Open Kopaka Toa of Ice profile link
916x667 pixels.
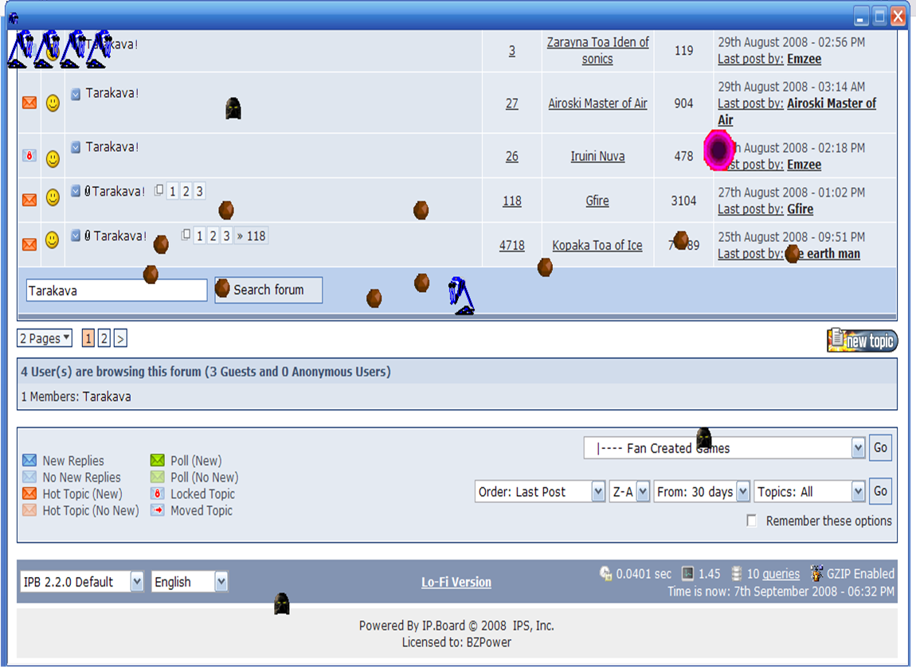(597, 245)
